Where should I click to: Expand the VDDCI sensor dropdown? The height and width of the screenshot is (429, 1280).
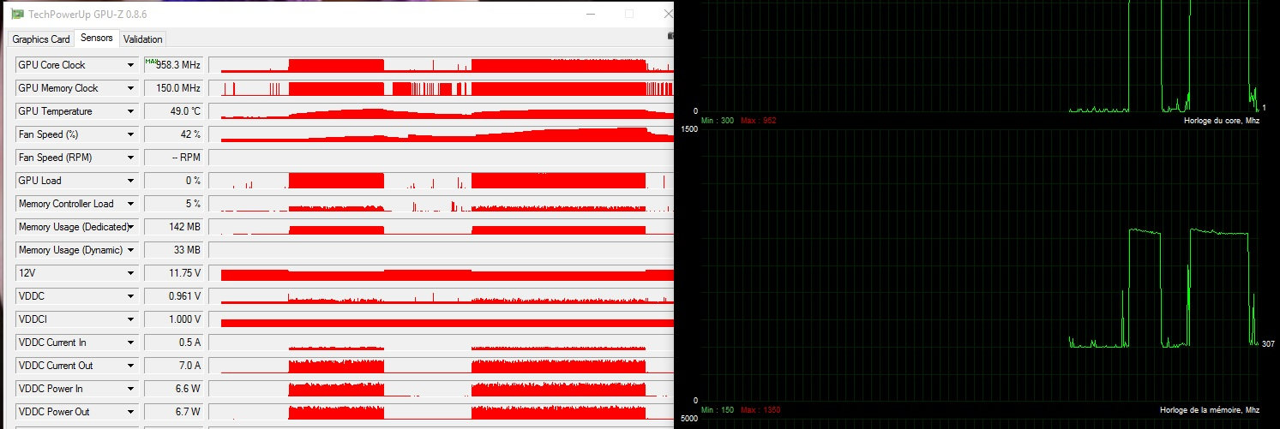131,319
